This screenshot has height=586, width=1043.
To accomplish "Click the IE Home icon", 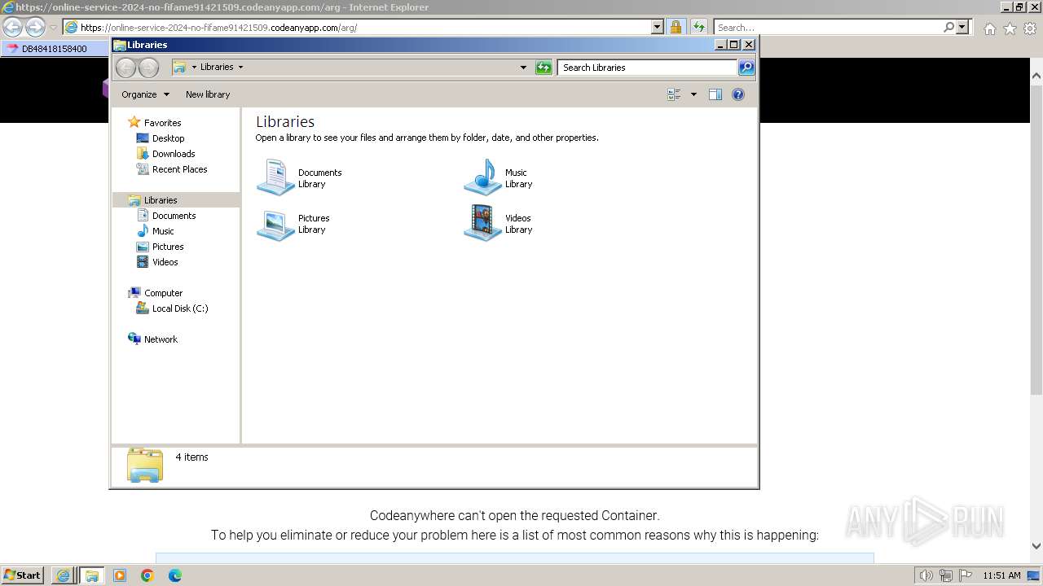I will [989, 28].
